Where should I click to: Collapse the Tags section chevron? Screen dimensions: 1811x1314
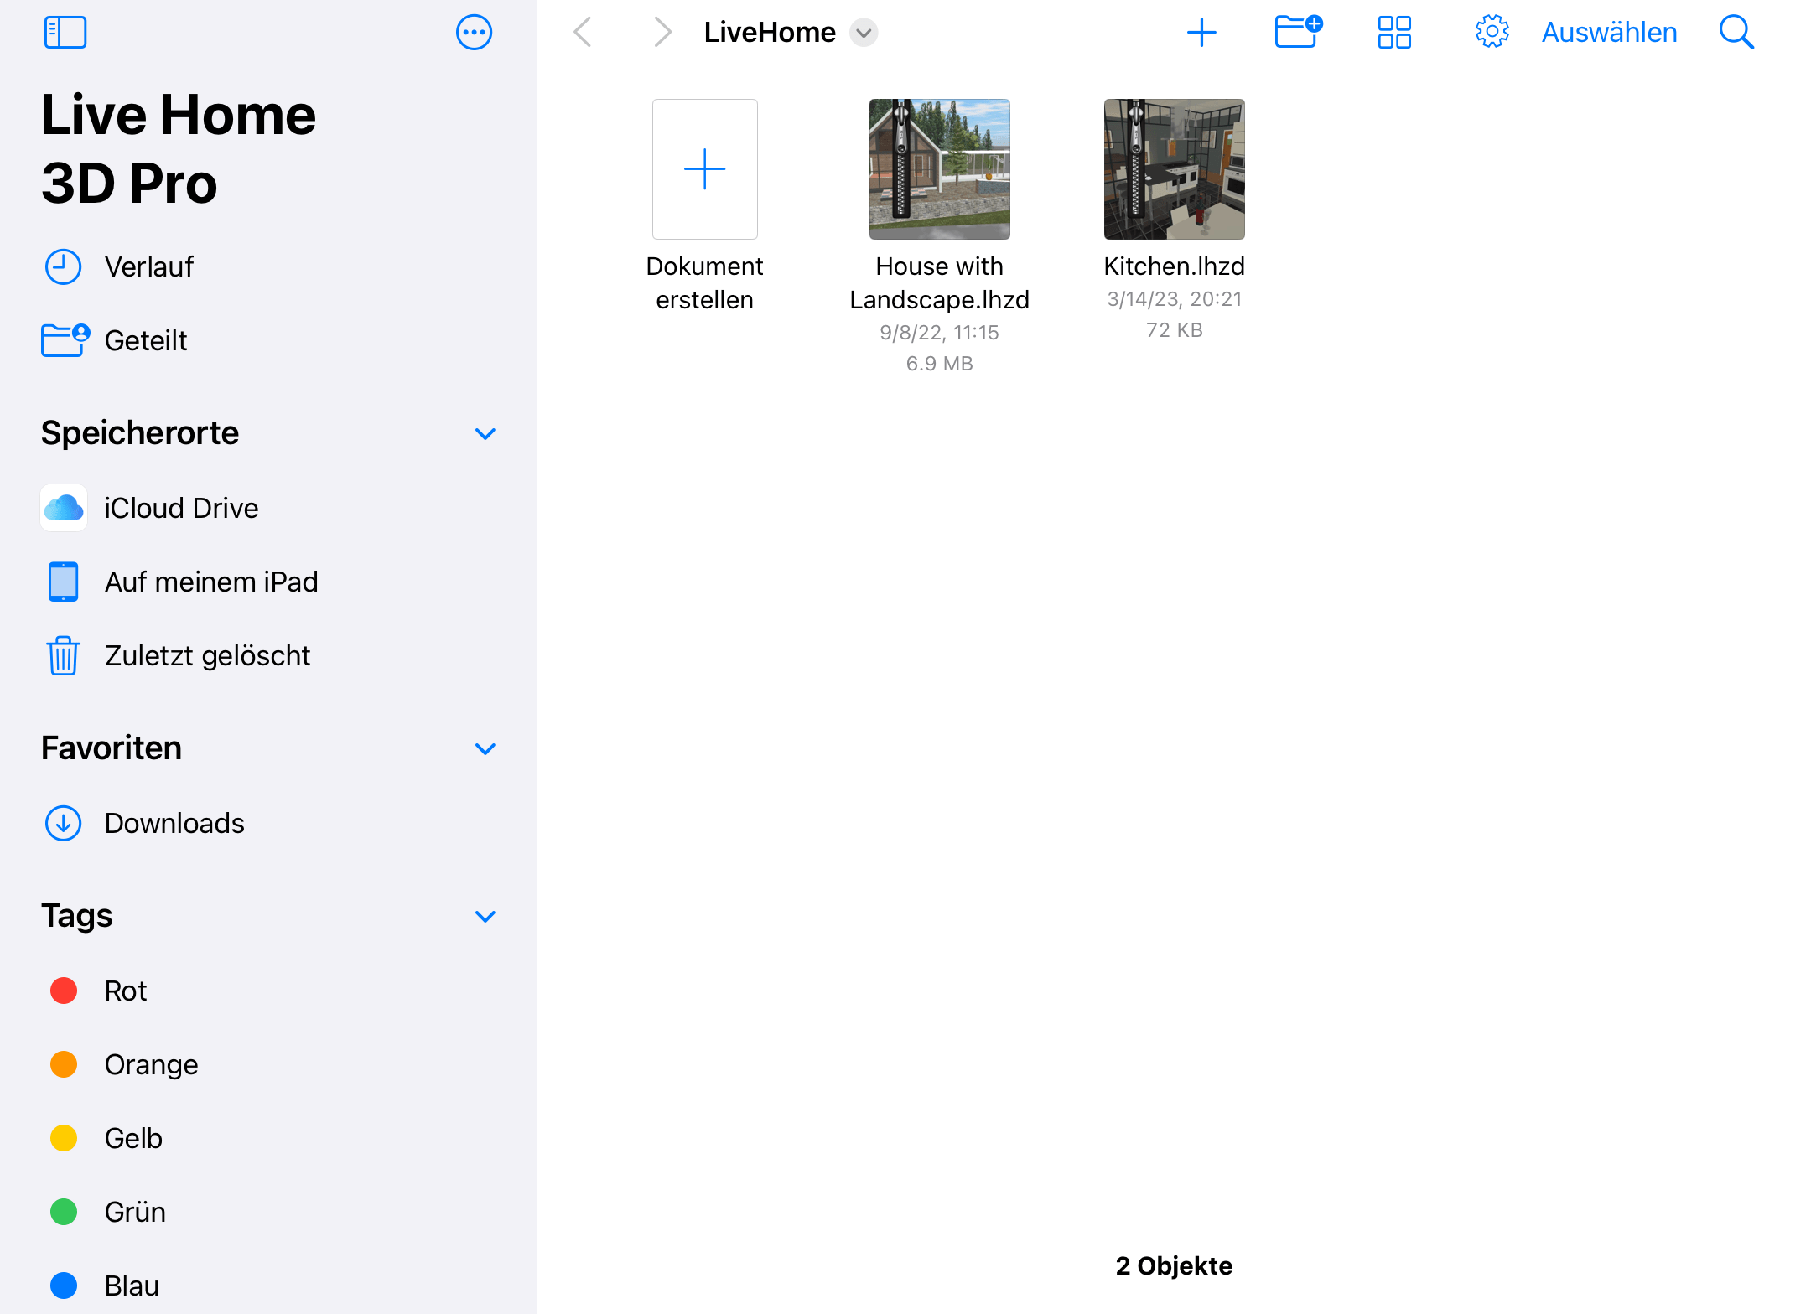coord(485,917)
